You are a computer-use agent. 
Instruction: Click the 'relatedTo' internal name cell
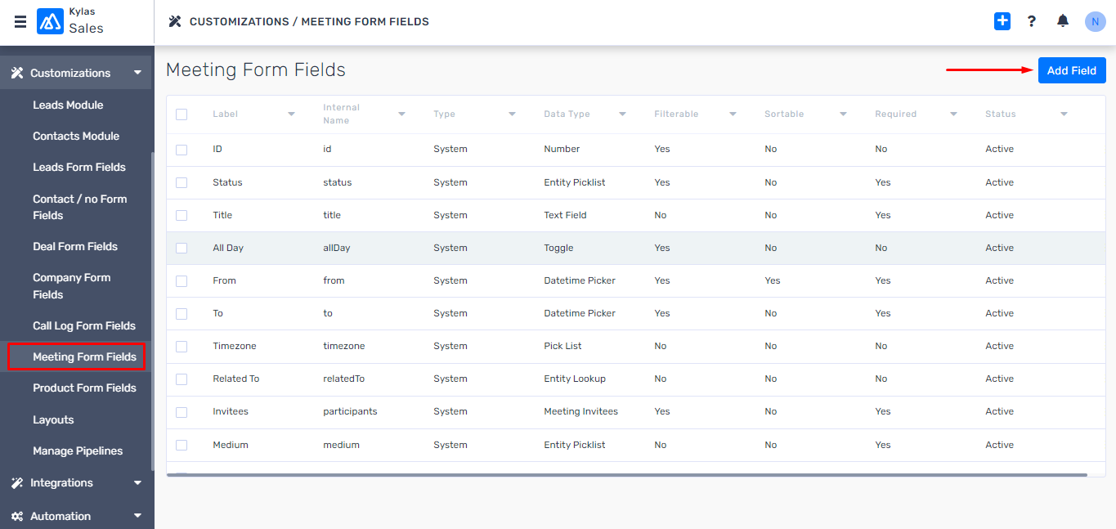click(343, 379)
